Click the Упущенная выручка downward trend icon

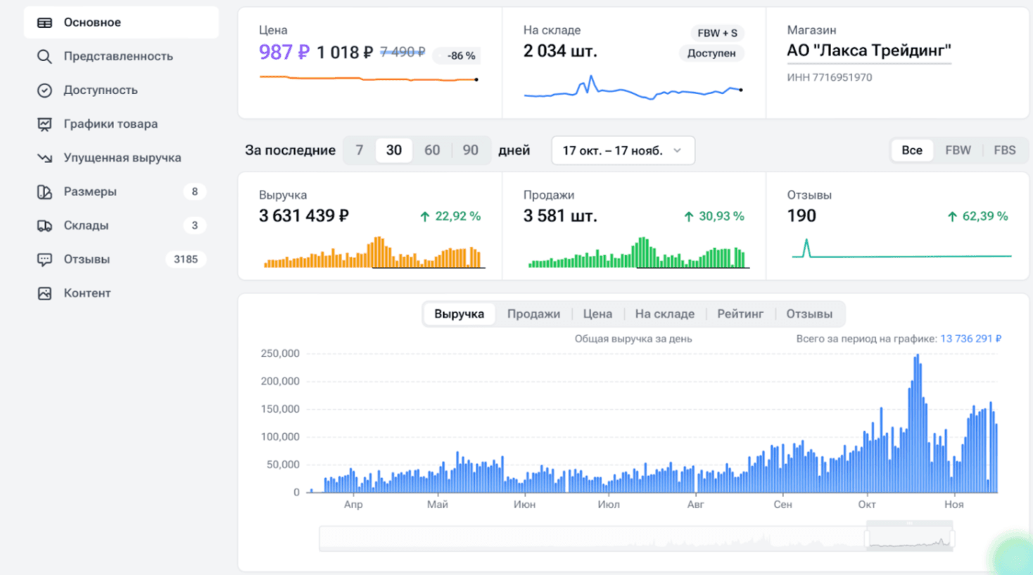(44, 157)
